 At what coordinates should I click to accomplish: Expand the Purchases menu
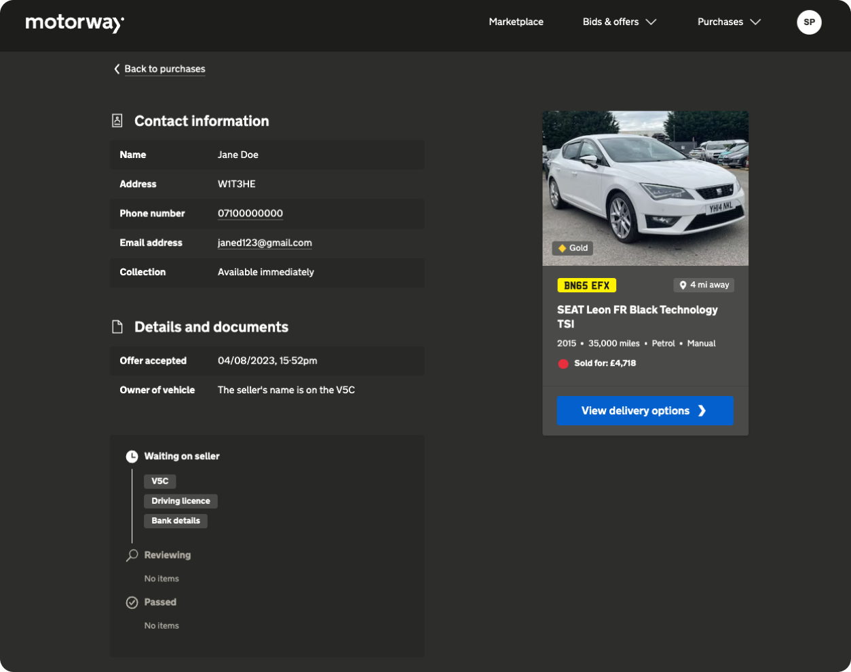[729, 22]
